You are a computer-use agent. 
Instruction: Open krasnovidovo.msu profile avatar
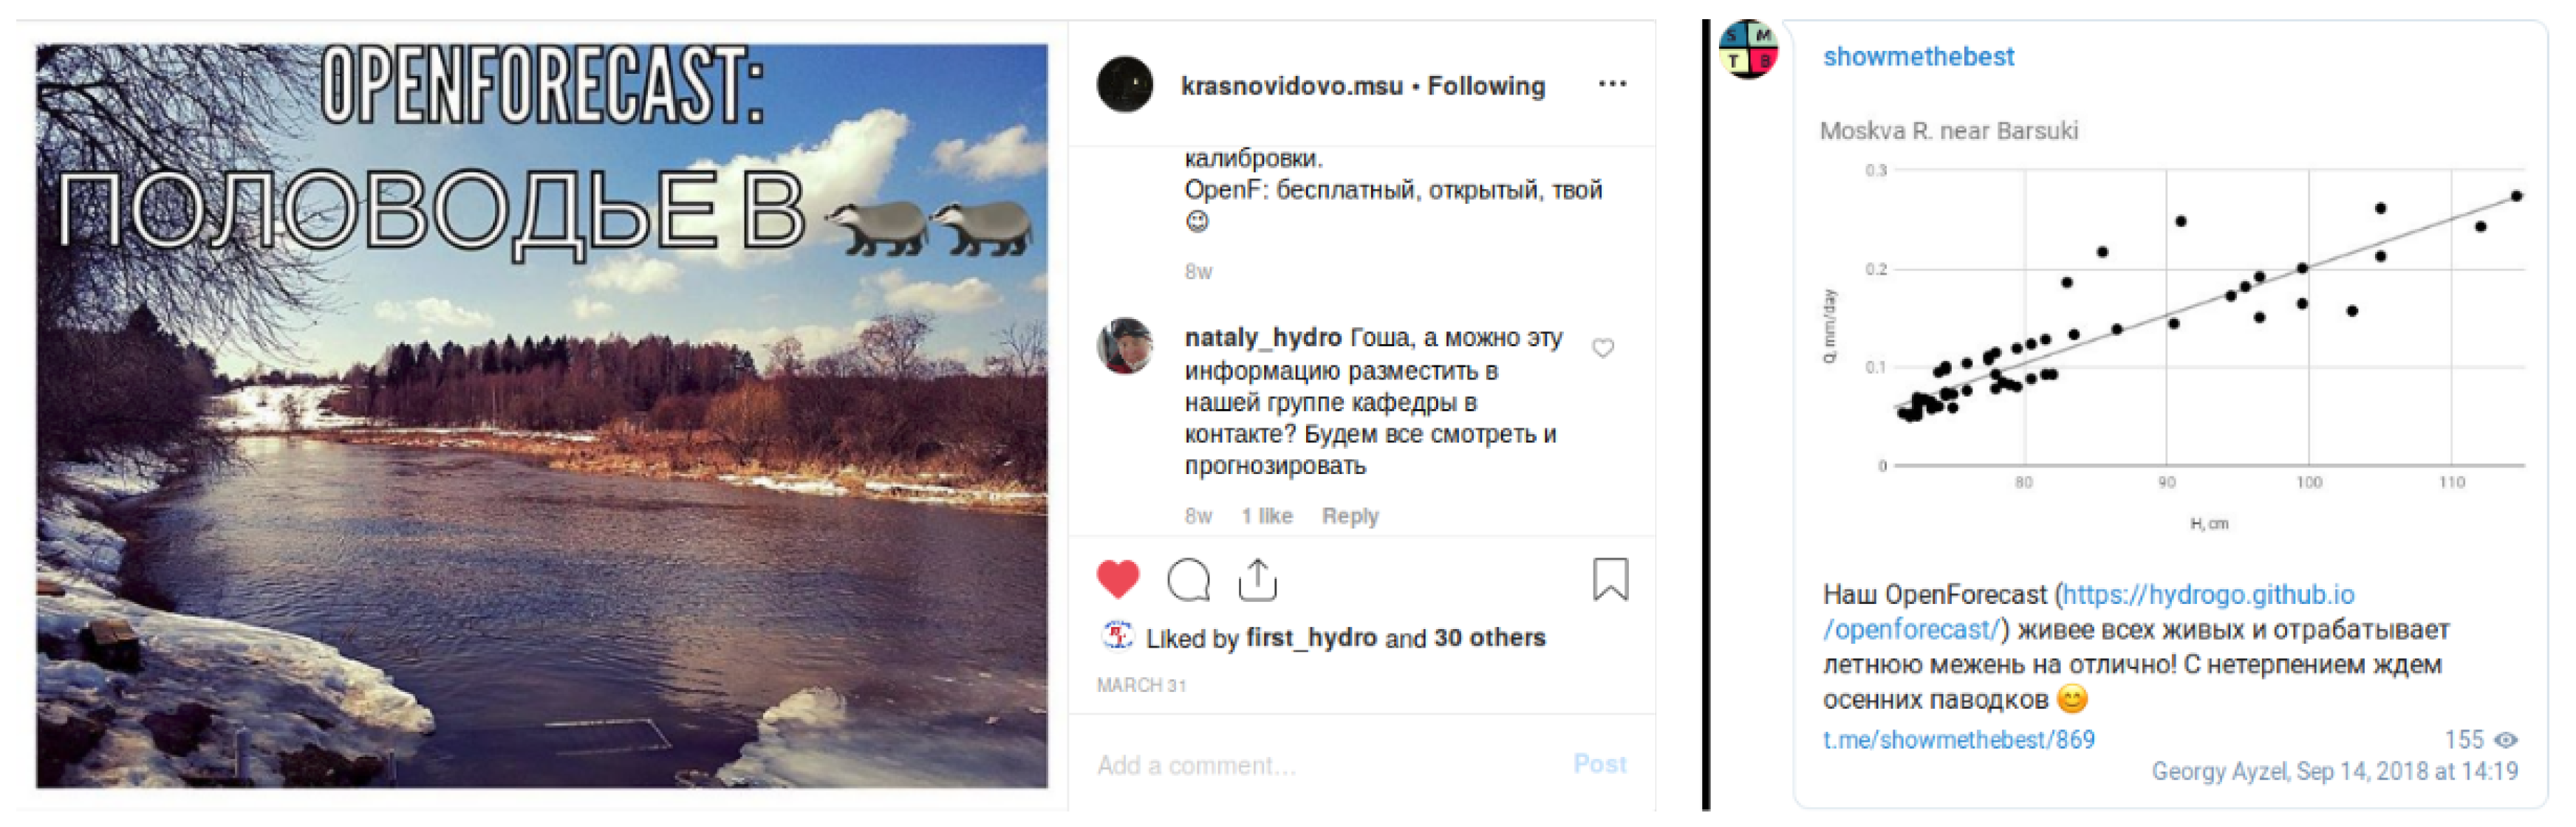[x=1125, y=84]
